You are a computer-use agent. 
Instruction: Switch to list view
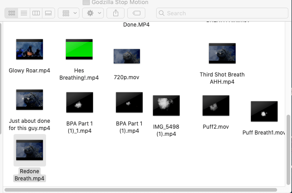[x=23, y=13]
